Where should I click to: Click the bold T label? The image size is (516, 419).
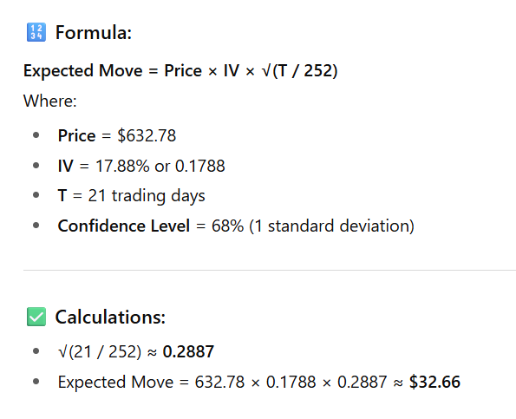[62, 195]
